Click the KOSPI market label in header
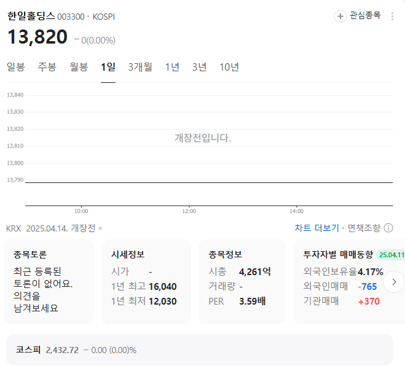 (x=104, y=17)
